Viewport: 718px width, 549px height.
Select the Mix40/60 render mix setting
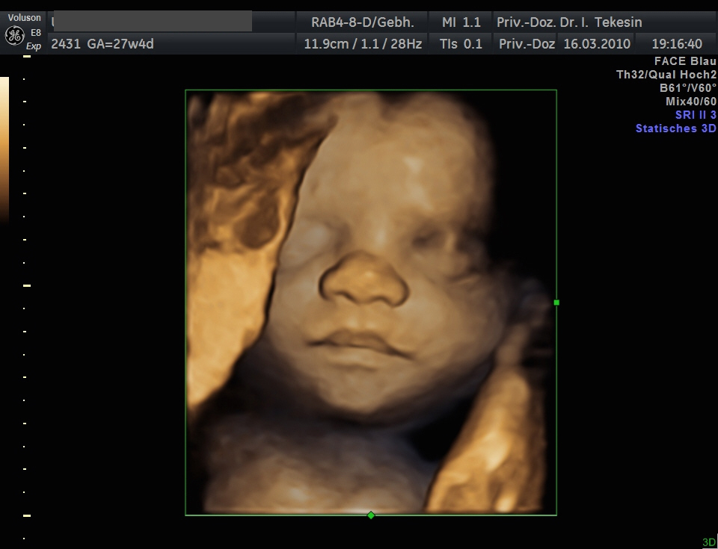click(x=691, y=102)
